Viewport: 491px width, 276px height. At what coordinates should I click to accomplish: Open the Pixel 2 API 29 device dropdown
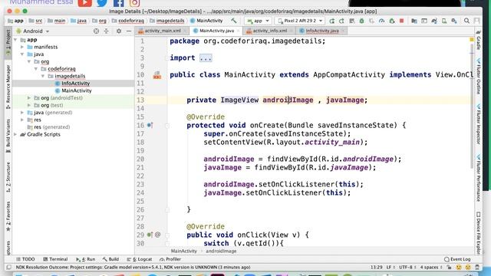(x=300, y=21)
